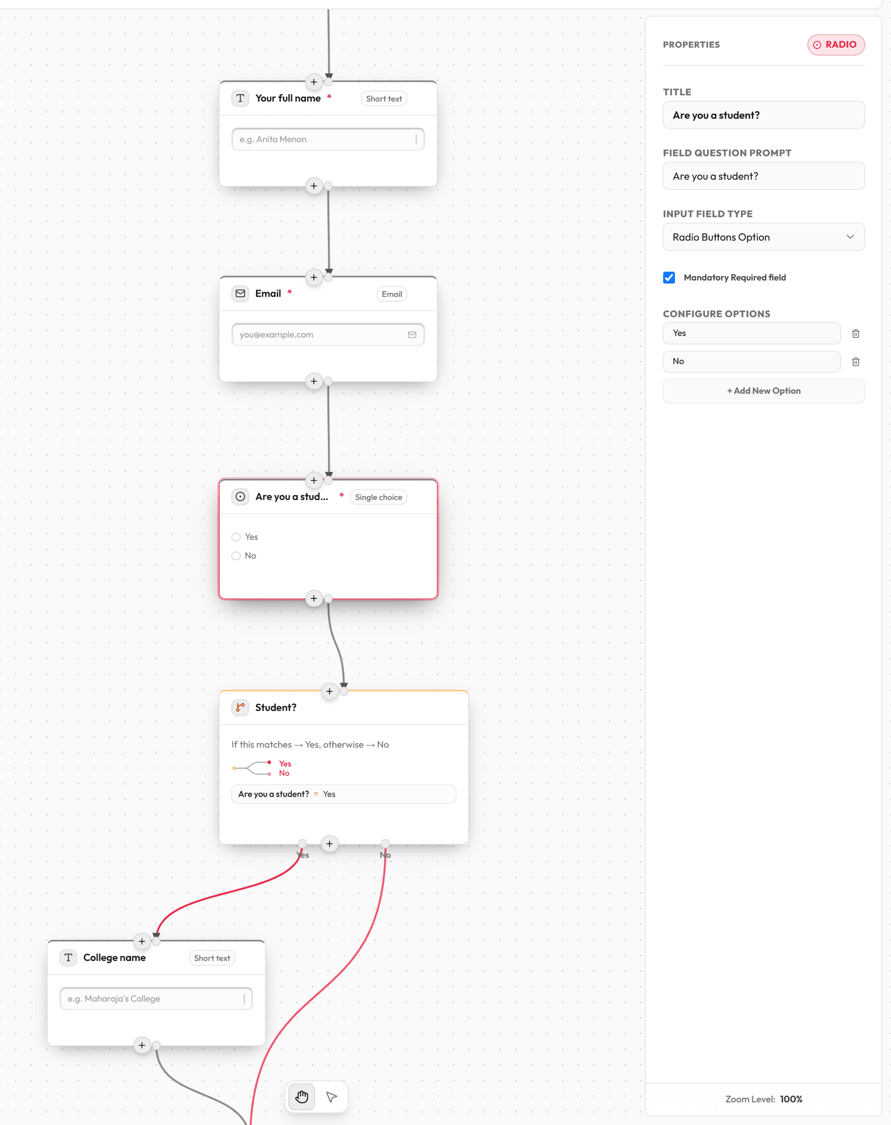Click plus at bottom of Student? node
Viewport: 891px width, 1125px height.
330,844
